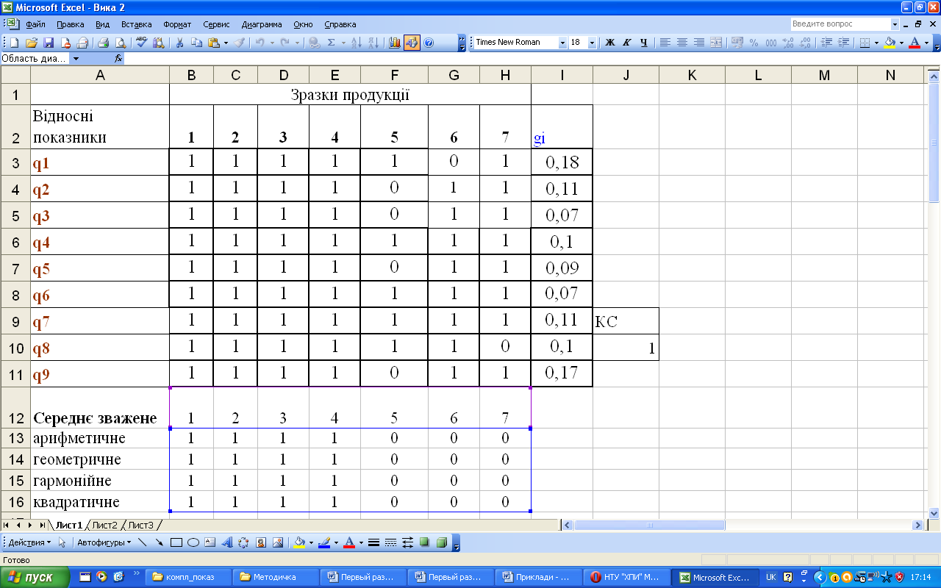Select the Line drawing tool
941x588 pixels.
point(142,542)
